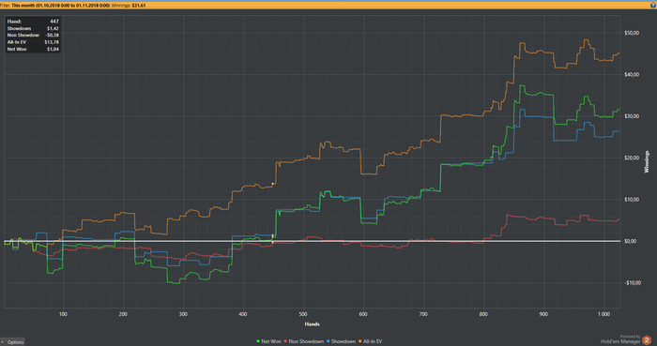This screenshot has height=346, width=657.
Task: Click the $30,00 y-axis label
Action: 632,116
